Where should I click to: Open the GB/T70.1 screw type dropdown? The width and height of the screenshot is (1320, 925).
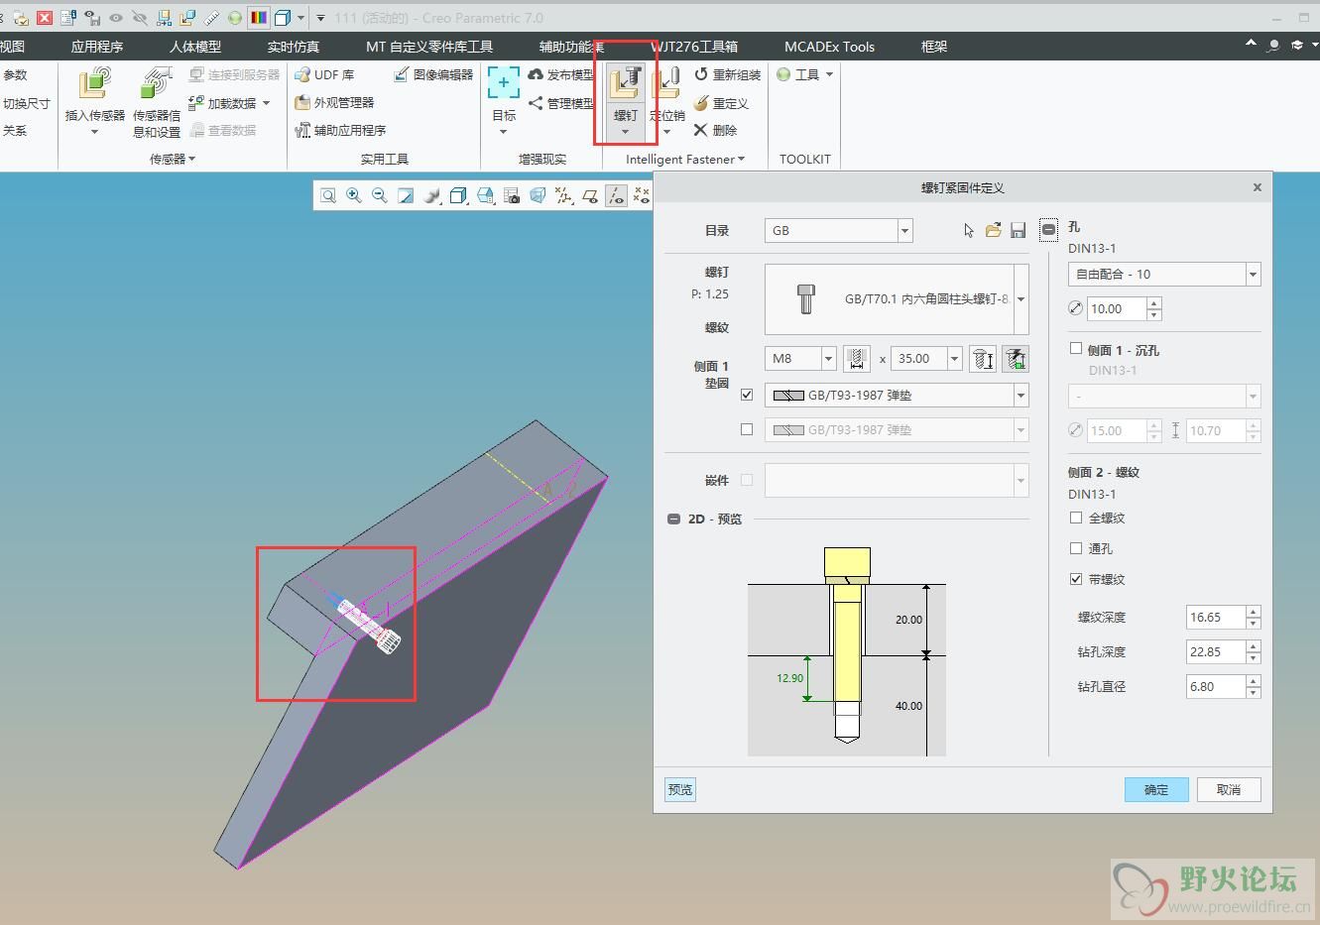click(1020, 298)
